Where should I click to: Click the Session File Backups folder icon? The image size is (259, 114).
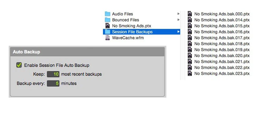[x=107, y=31]
